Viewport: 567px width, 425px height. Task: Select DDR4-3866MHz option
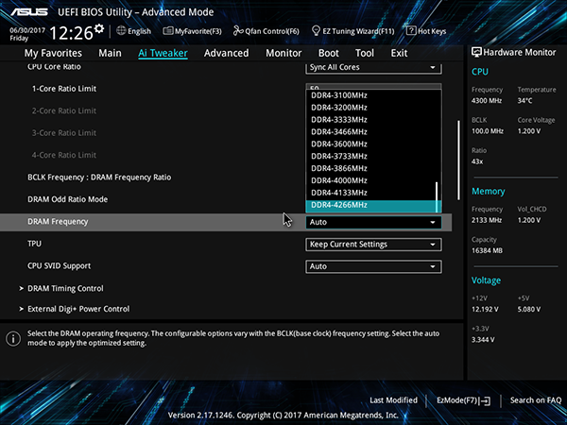coord(370,168)
